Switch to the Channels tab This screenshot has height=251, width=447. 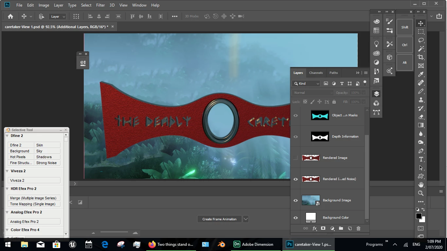coord(316,73)
